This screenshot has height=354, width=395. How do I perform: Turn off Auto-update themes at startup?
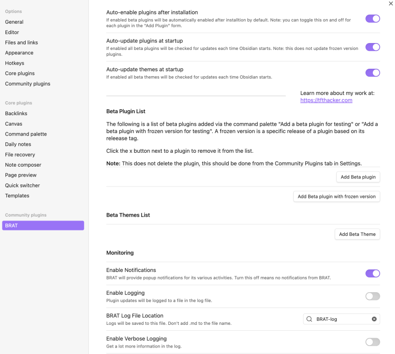point(373,73)
